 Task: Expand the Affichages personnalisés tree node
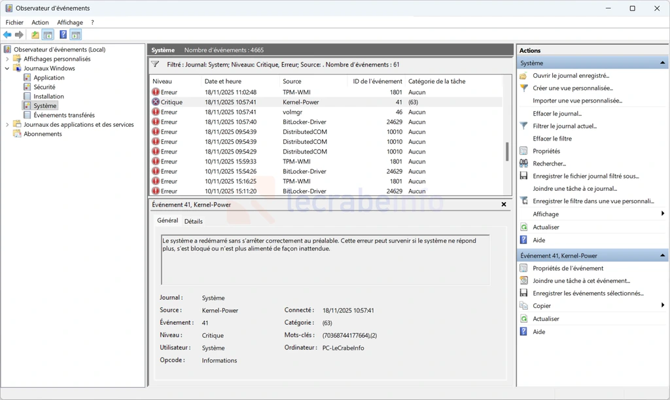7,59
